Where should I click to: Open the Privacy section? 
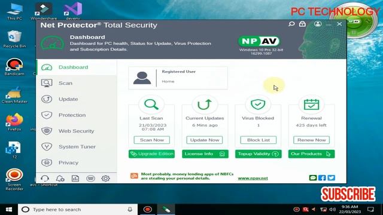click(x=77, y=162)
